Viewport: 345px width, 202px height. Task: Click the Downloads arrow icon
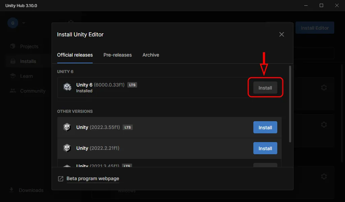(11, 190)
